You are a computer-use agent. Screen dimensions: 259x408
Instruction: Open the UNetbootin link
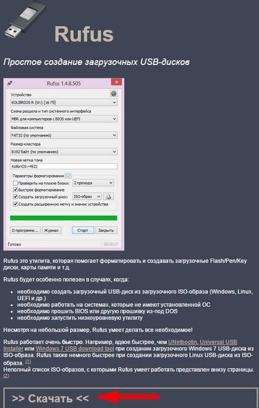point(182,342)
